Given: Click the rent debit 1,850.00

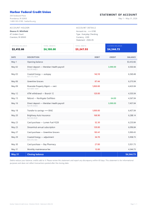Looking at the screenshot, I should pos(96,86).
